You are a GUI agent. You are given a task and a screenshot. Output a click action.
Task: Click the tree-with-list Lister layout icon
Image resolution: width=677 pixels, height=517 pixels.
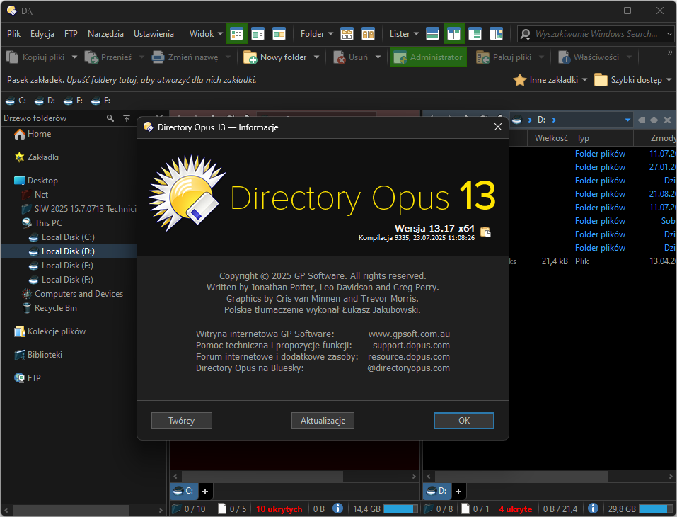point(475,34)
